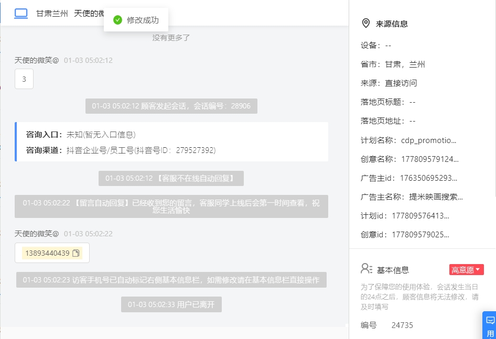
Task: Click the green success checkmark icon
Action: (x=117, y=20)
